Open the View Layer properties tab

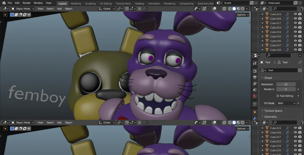point(255,84)
